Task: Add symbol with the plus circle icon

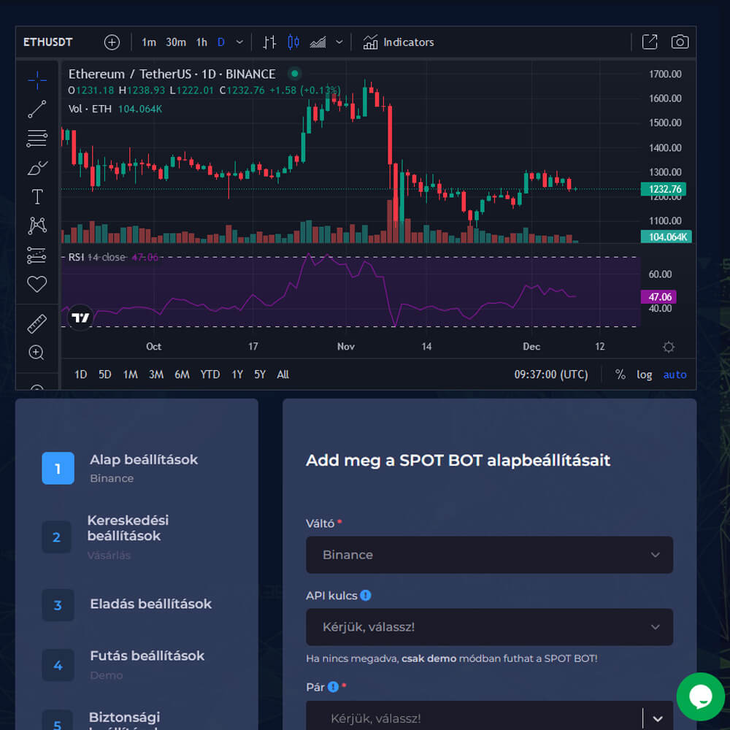Action: [x=112, y=42]
